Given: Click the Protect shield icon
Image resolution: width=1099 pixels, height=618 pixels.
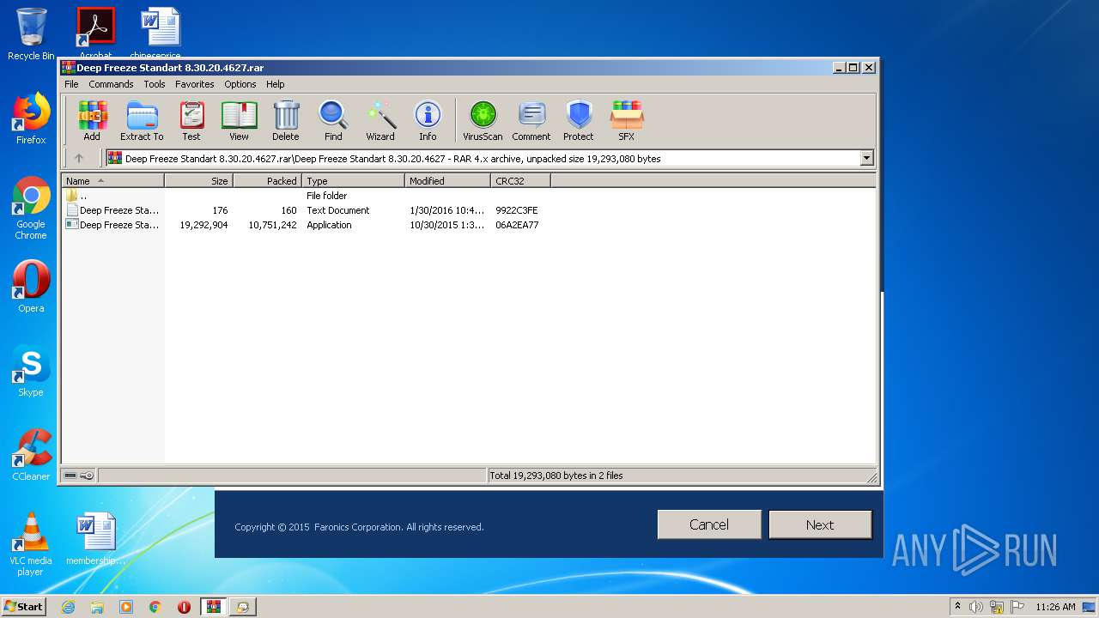Looking at the screenshot, I should [579, 120].
